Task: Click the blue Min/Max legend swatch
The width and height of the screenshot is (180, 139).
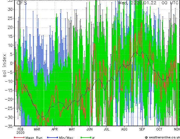Action: point(53,137)
